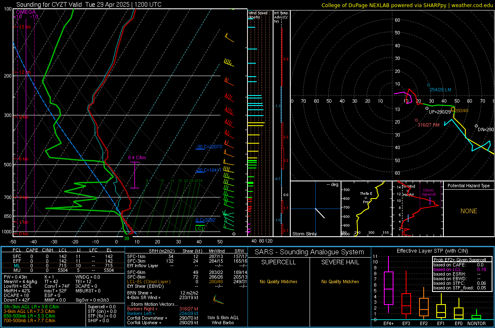This screenshot has height=328, width=495.
Task: Click the 'SARS - Sounding Analogue System' heading
Action: pos(309,252)
